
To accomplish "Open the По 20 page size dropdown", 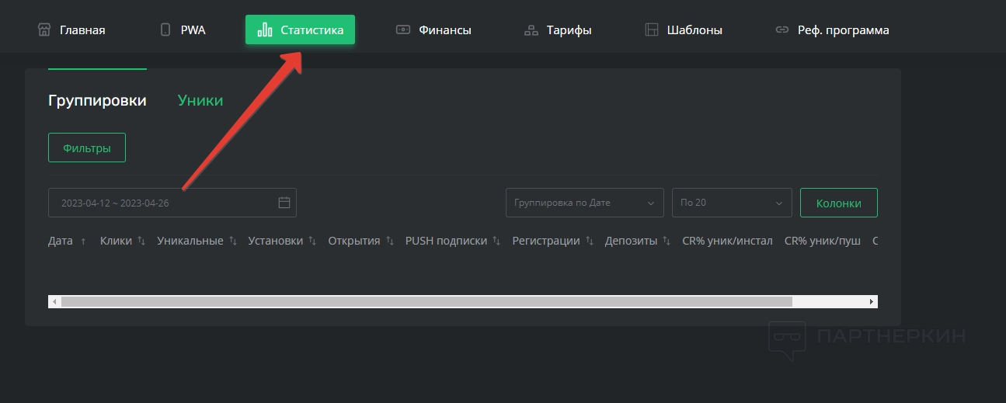I will [731, 203].
